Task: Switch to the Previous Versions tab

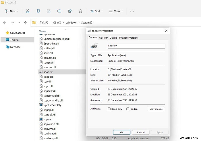Action: coord(129,38)
